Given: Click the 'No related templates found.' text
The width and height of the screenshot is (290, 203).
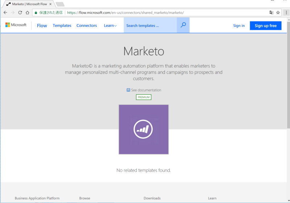Looking at the screenshot, I should click(144, 170).
